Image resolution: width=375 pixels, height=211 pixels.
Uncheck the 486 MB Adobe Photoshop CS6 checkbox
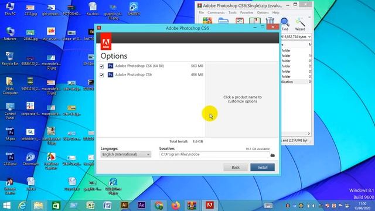click(101, 75)
